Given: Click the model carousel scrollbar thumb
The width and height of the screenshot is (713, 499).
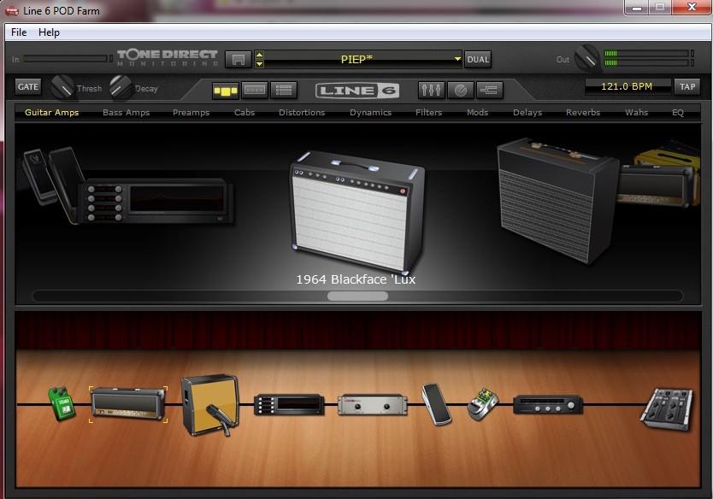Looking at the screenshot, I should (357, 296).
